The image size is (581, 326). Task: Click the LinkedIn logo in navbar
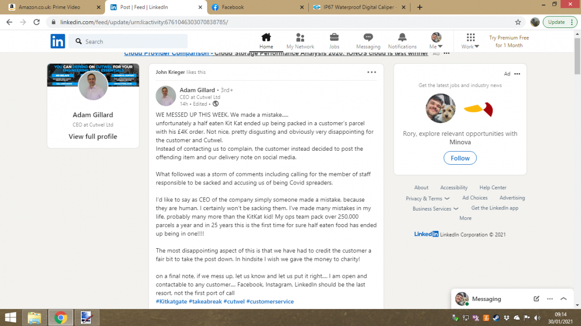pos(58,41)
